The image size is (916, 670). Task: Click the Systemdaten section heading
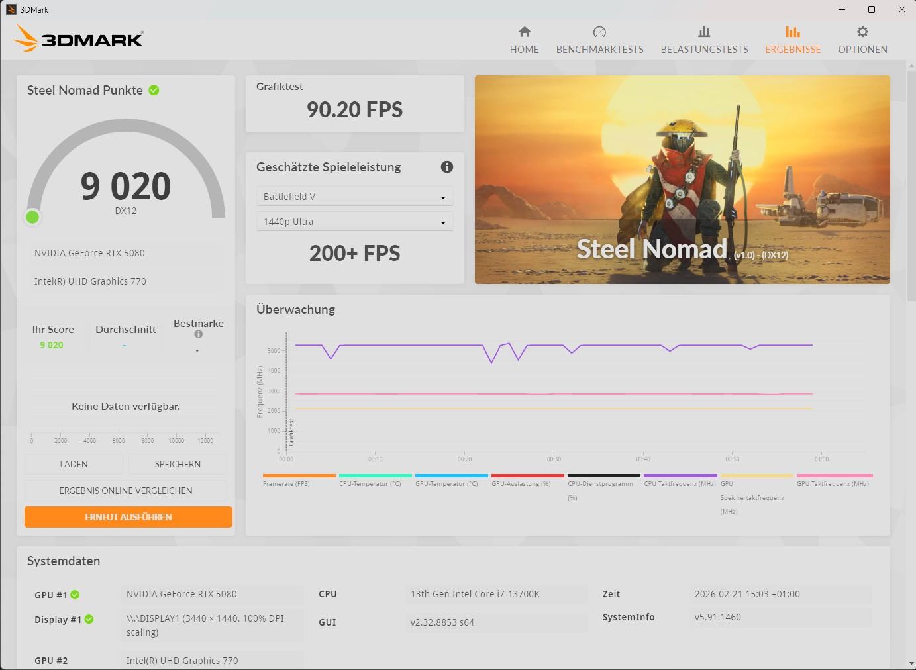coord(64,561)
